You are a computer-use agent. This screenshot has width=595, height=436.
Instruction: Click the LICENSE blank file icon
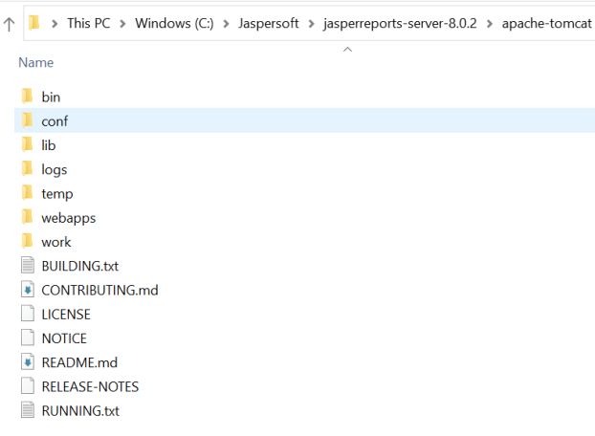[28, 314]
